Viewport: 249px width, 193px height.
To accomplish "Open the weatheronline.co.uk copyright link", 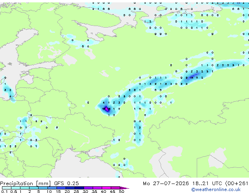I will tap(216, 189).
